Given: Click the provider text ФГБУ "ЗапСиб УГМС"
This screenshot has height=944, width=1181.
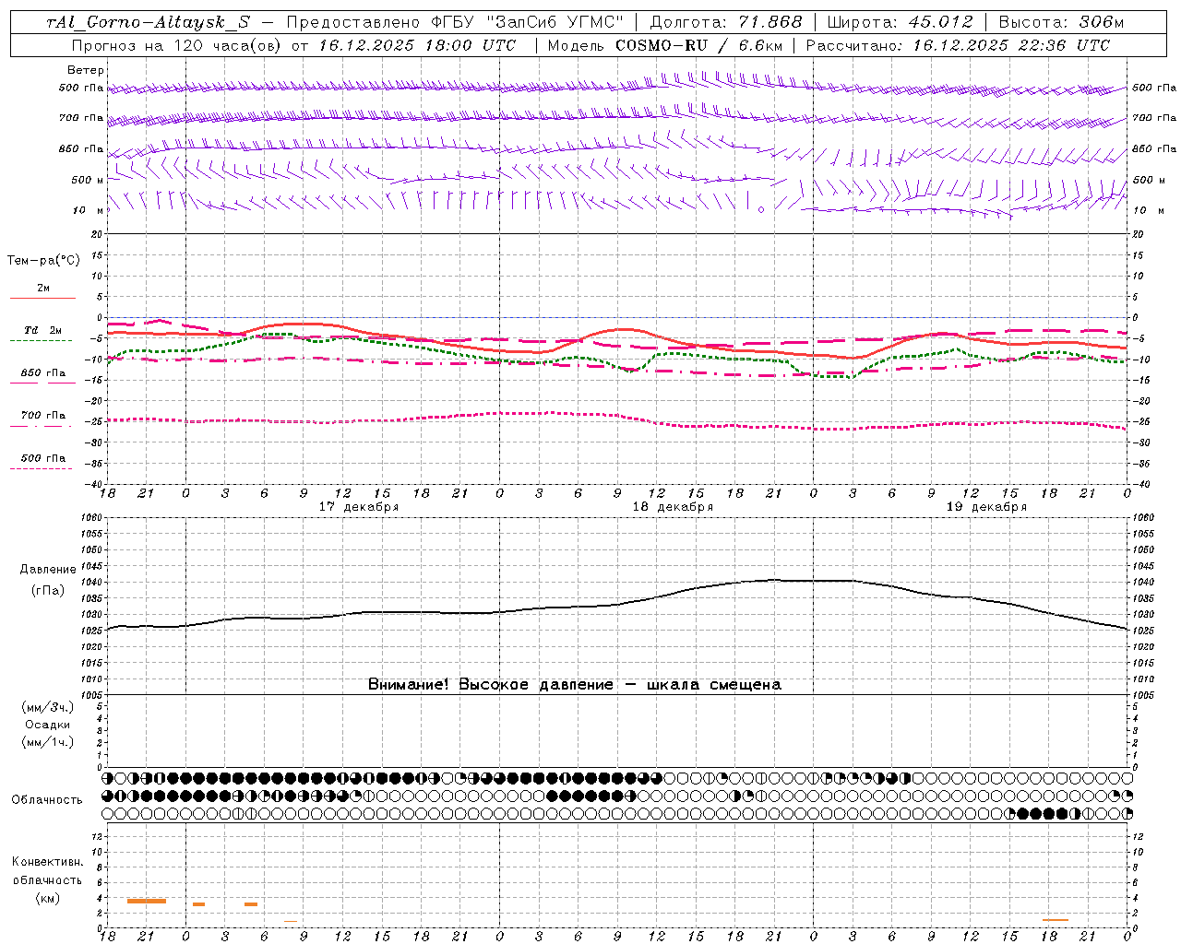Looking at the screenshot, I should coord(528,22).
